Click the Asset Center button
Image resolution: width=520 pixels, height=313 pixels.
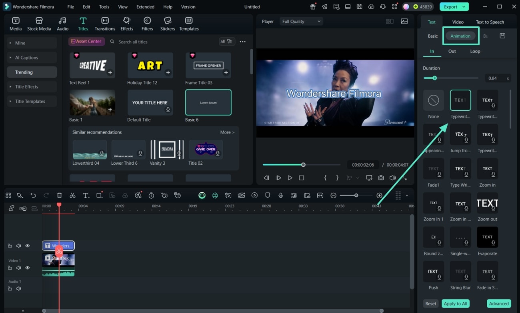pos(87,42)
